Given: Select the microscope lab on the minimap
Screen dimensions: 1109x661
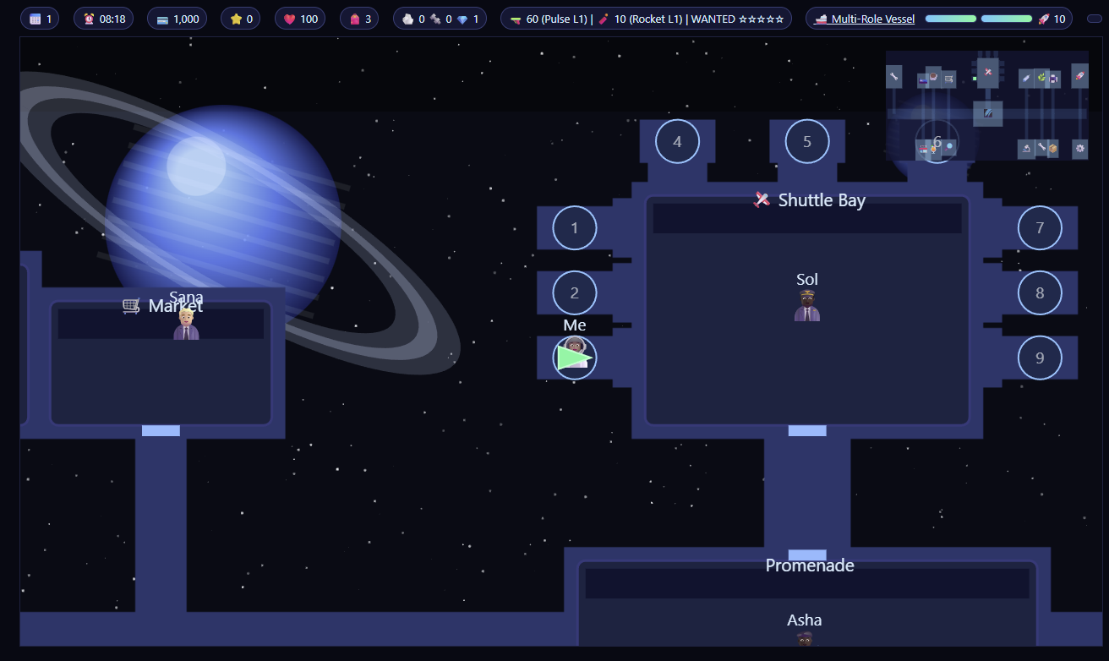Looking at the screenshot, I should (x=1026, y=148).
